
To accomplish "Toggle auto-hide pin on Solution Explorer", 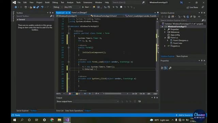I will click(202, 13).
